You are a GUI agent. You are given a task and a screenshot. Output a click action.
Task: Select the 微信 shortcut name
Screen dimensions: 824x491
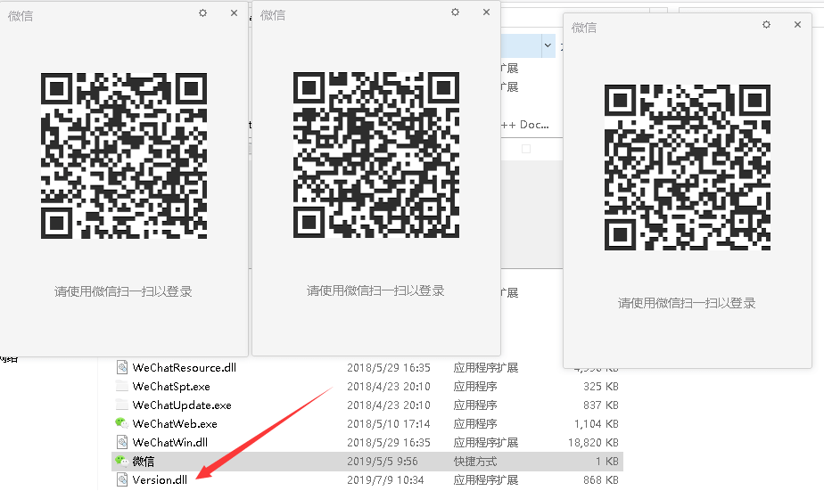click(144, 462)
